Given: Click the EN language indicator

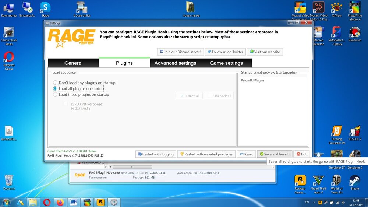Looking at the screenshot, I should point(307,202).
